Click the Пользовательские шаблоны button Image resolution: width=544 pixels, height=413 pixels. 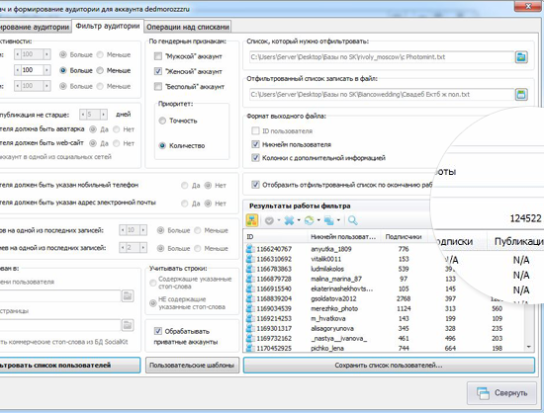click(192, 366)
